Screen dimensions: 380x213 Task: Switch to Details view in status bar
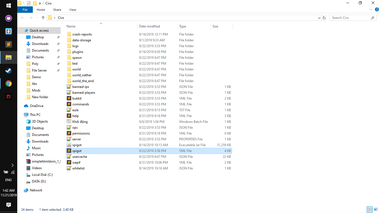click(370, 210)
